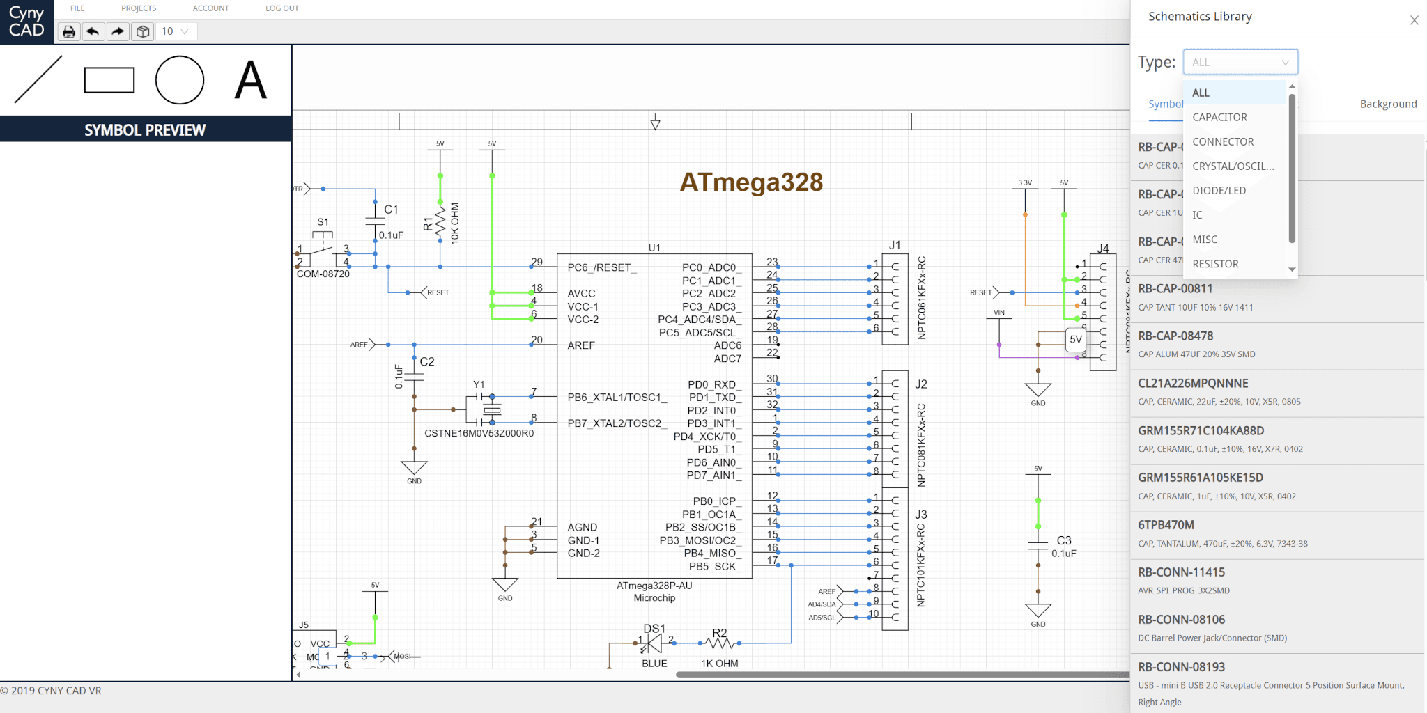
Task: Select resistor R2 1K OHM symbol
Action: (720, 642)
